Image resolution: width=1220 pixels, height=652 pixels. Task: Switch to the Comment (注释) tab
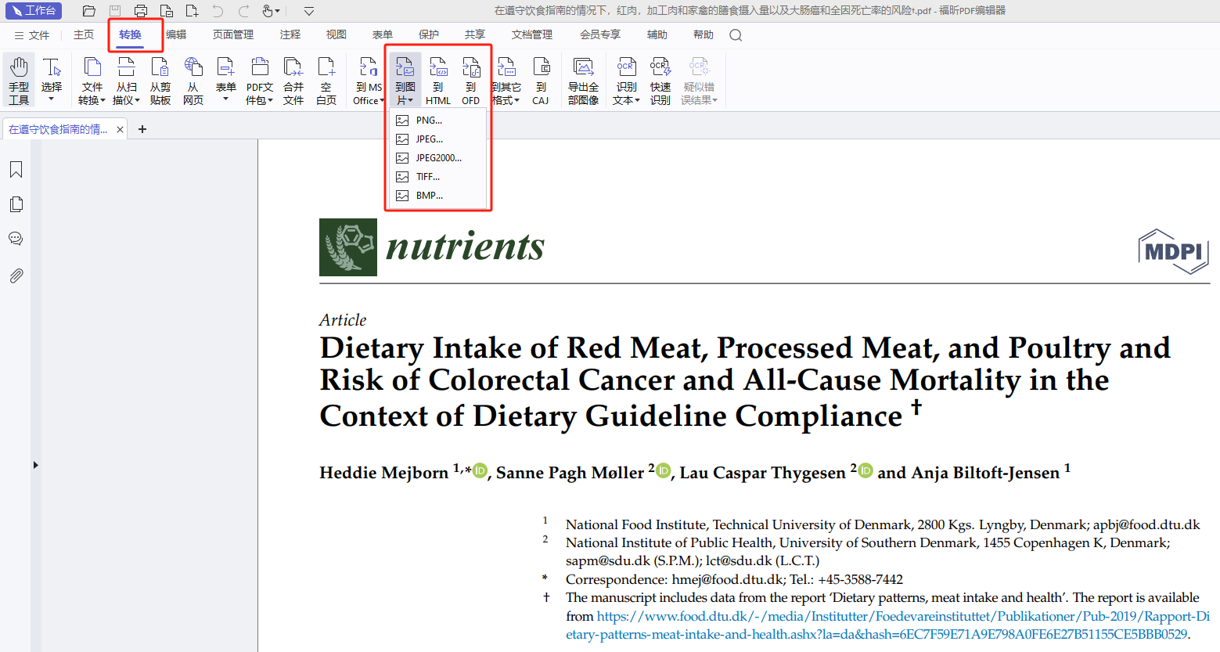pos(290,34)
